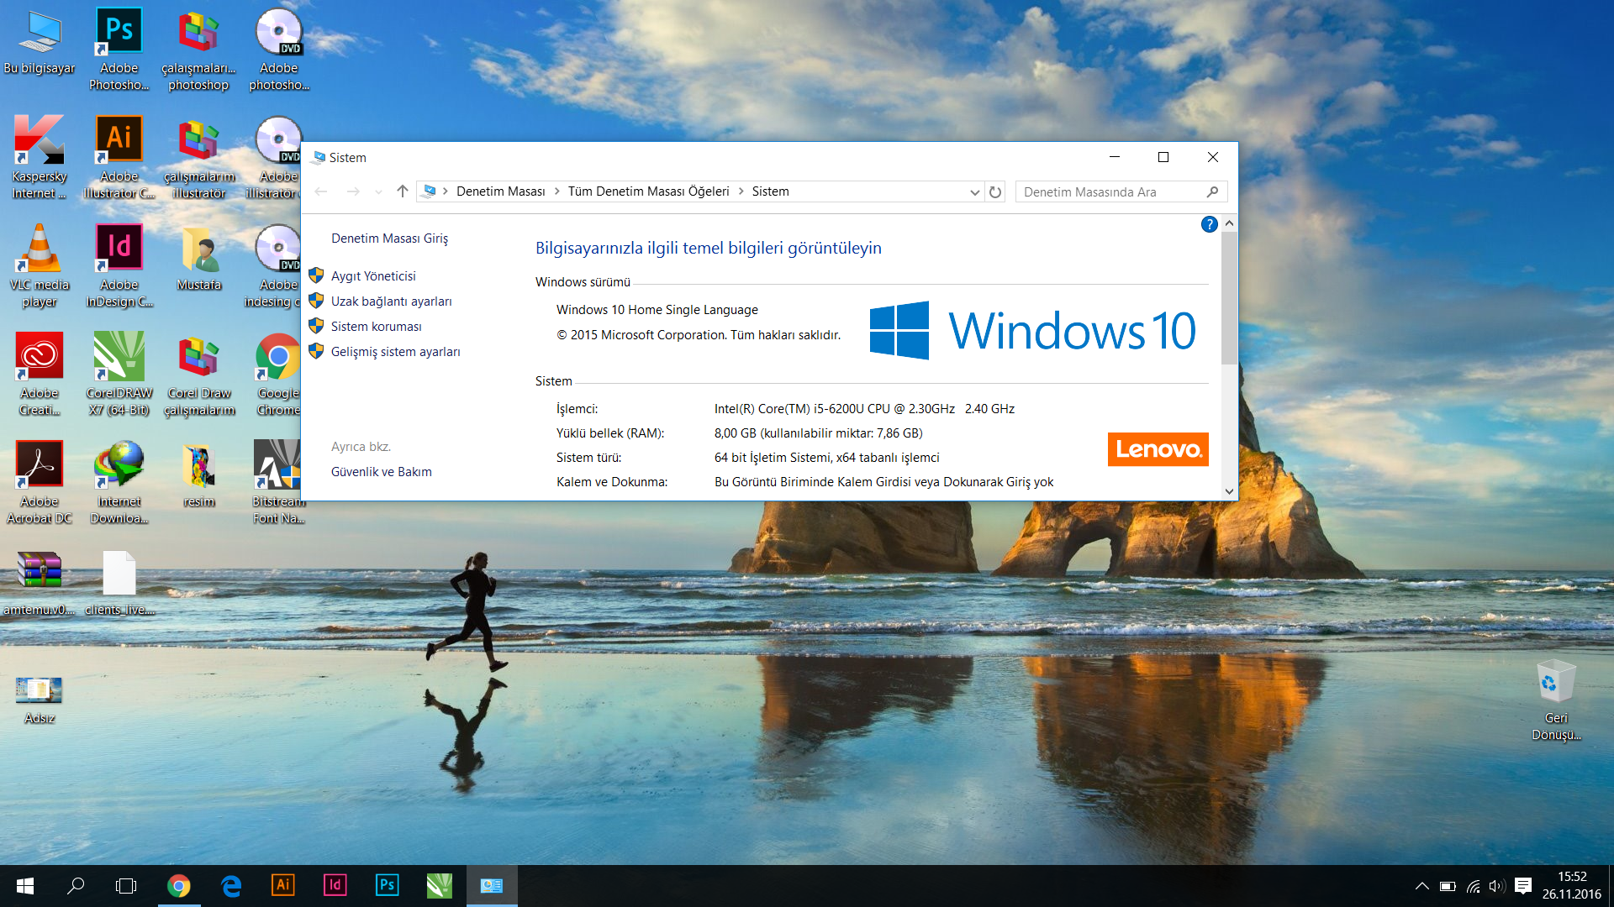Open Denetim Masası Giriş link
Image resolution: width=1614 pixels, height=907 pixels.
389,239
